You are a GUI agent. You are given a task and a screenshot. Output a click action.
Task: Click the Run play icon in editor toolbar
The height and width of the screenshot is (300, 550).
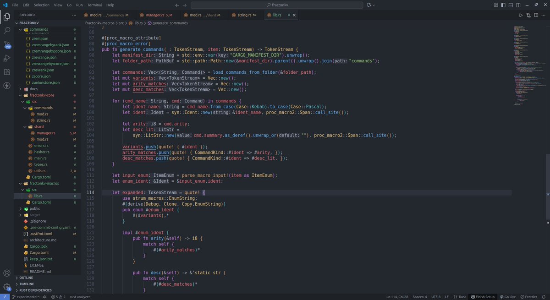pyautogui.click(x=521, y=15)
